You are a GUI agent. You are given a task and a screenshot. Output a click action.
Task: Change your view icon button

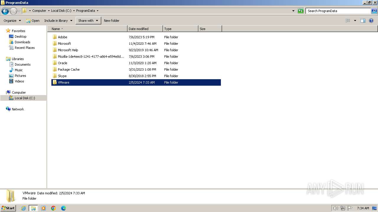(x=348, y=21)
